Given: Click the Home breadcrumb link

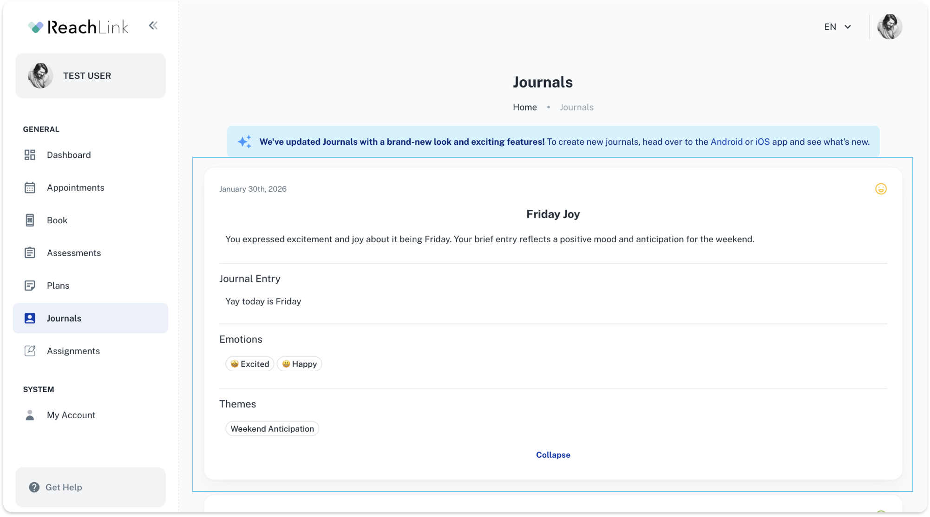Looking at the screenshot, I should 524,107.
